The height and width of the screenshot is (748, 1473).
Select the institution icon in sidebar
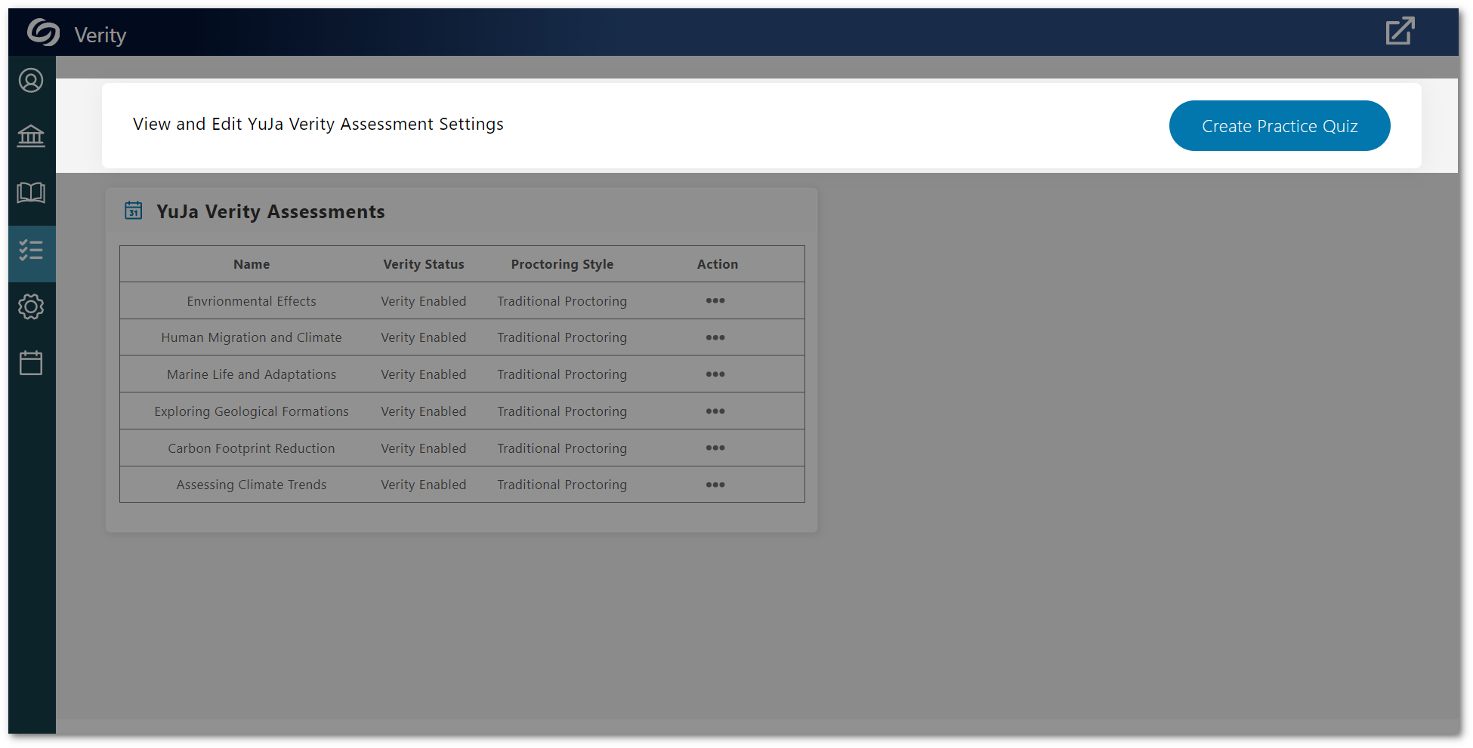pyautogui.click(x=31, y=137)
